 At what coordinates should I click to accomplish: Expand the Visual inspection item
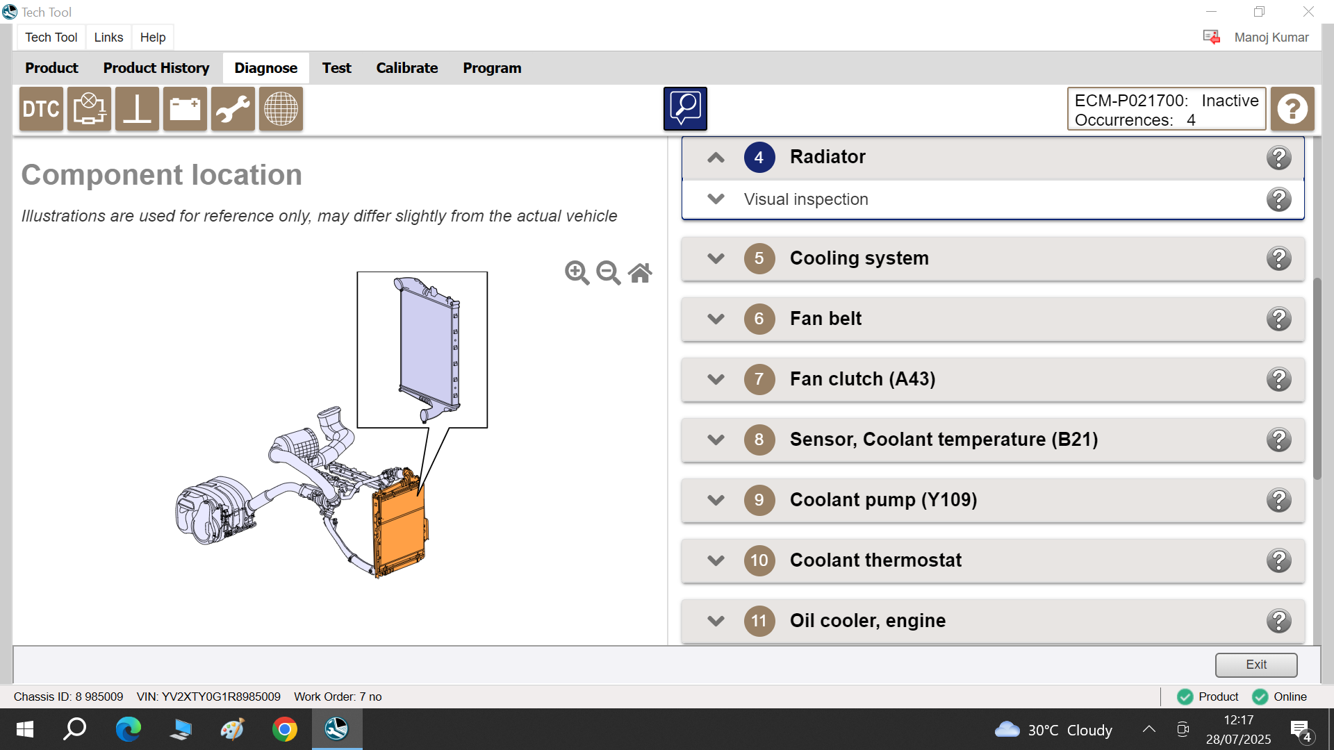716,199
